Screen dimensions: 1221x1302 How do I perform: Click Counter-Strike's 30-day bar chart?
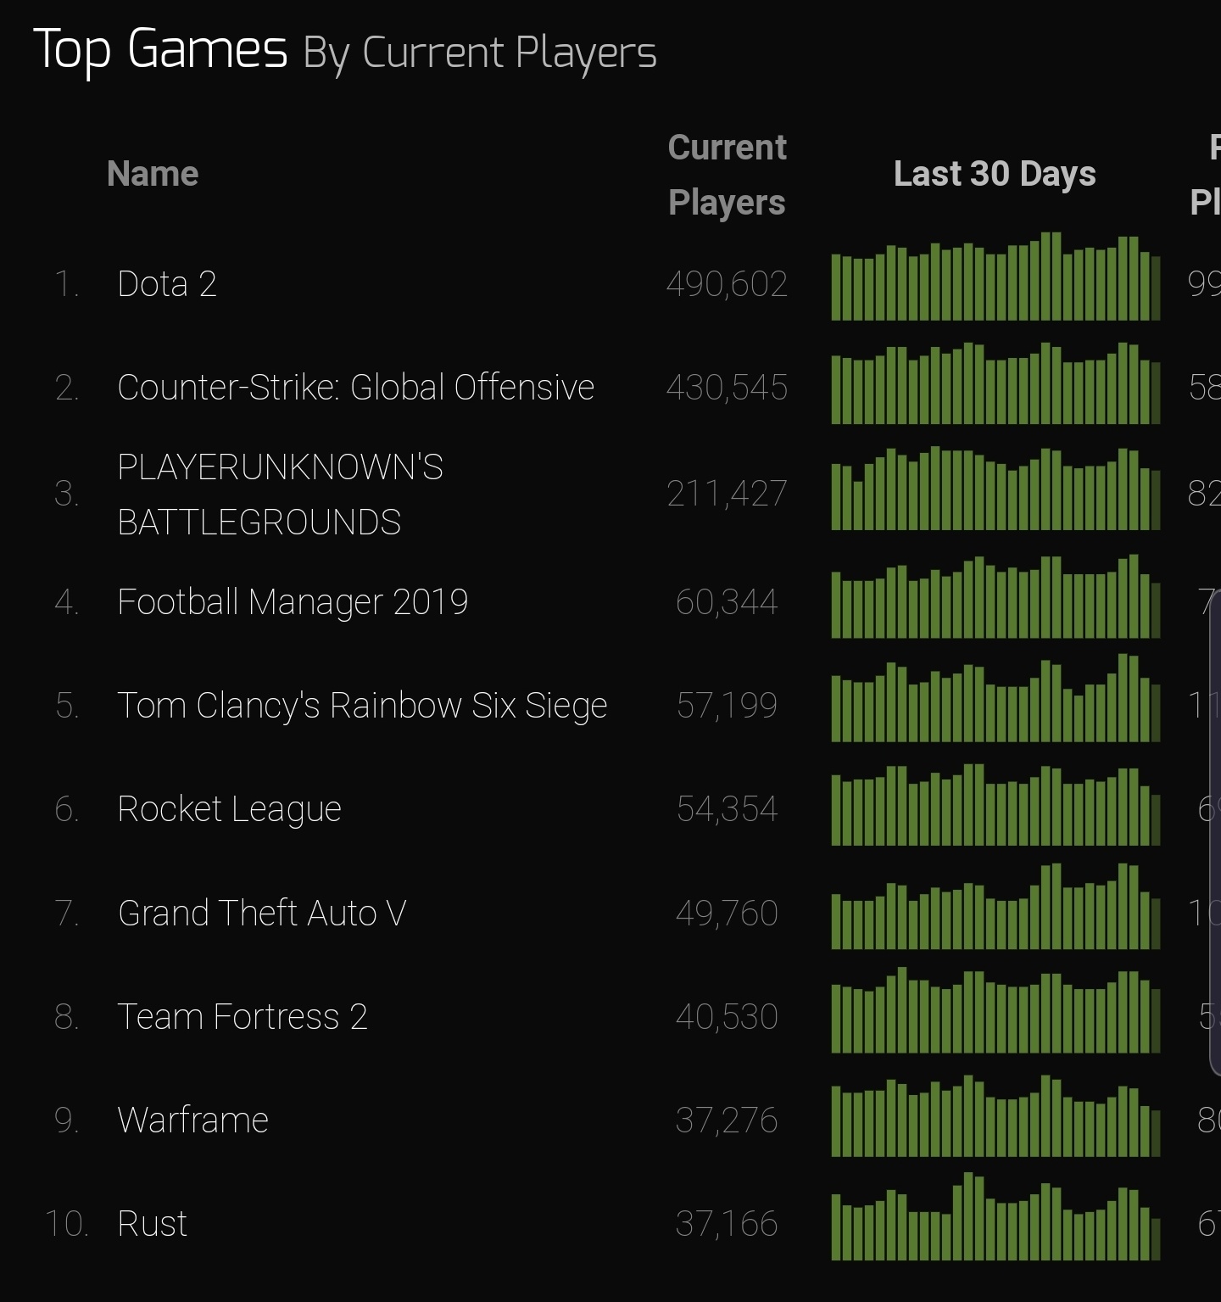(995, 383)
